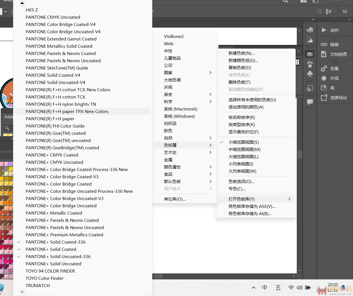Image resolution: width=353 pixels, height=296 pixels.
Task: Collapse the right panel dock double-arrow
Action: click(x=349, y=20)
